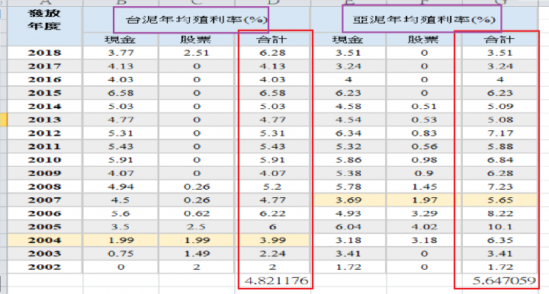The image size is (549, 294).
Task: Select 台泥 cash value 4.03 for 2016
Action: pos(120,79)
